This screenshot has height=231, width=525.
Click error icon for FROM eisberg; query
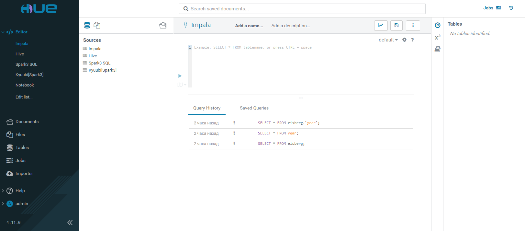234,144
